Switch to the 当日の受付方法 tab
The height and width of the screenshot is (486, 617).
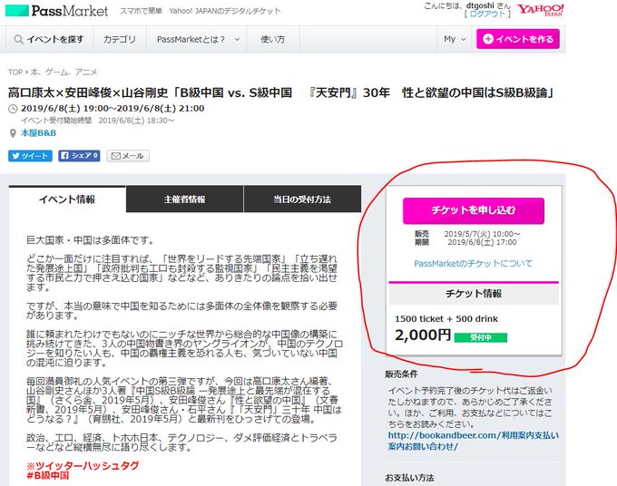click(x=302, y=199)
